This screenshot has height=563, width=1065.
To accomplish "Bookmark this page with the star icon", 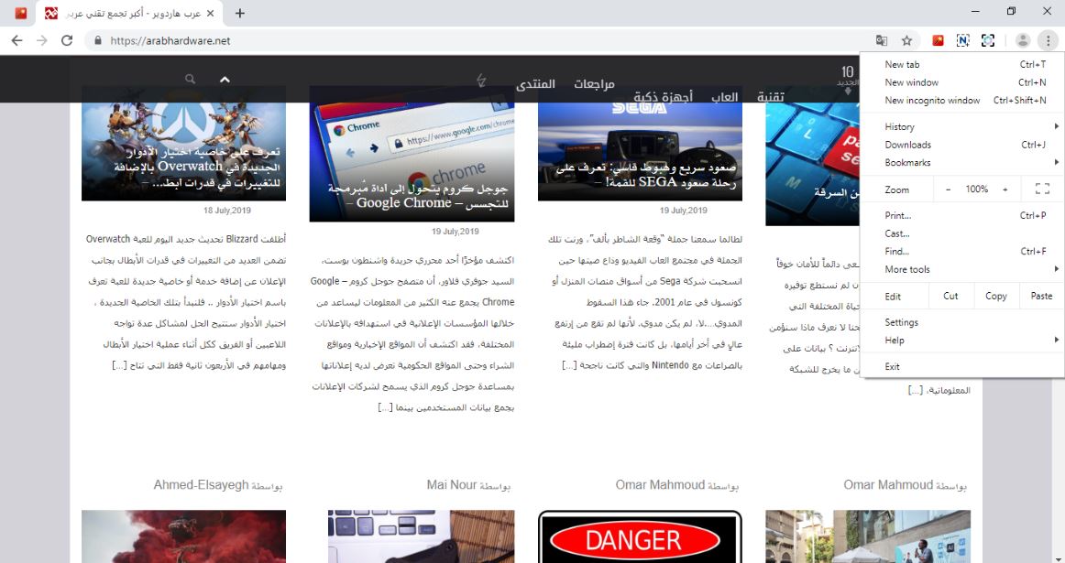I will pos(906,40).
